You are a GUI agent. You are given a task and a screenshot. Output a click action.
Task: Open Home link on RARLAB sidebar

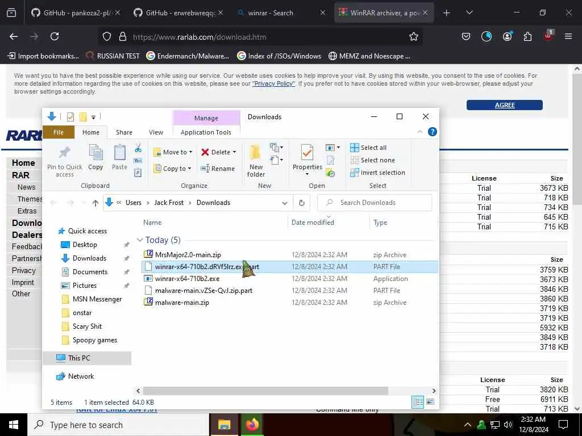tap(23, 163)
